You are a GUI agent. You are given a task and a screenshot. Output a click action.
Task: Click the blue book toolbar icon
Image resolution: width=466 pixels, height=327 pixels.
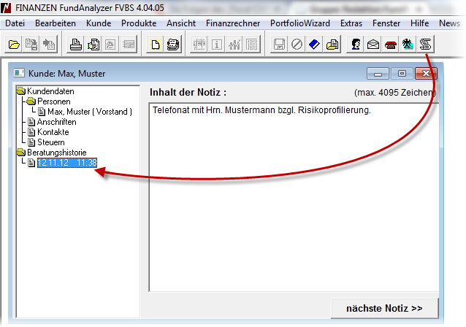(x=314, y=45)
